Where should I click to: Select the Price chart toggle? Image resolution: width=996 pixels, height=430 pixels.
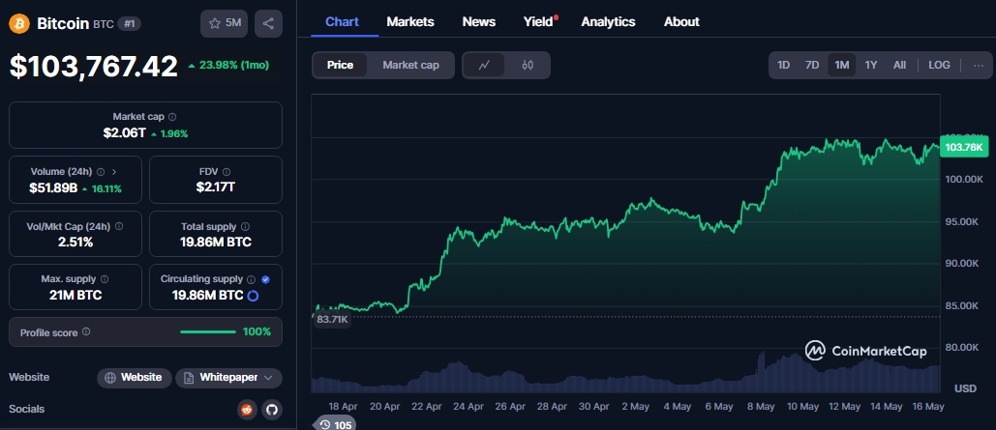point(341,65)
